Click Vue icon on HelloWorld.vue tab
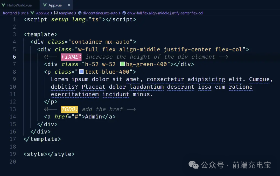Image resolution: width=280 pixels, height=176 pixels. click(3, 5)
